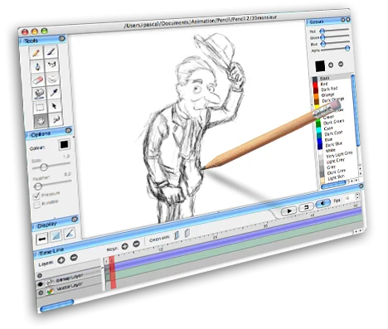Click frame 2 marker on timeline
This screenshot has width=388, height=329.
[111, 260]
